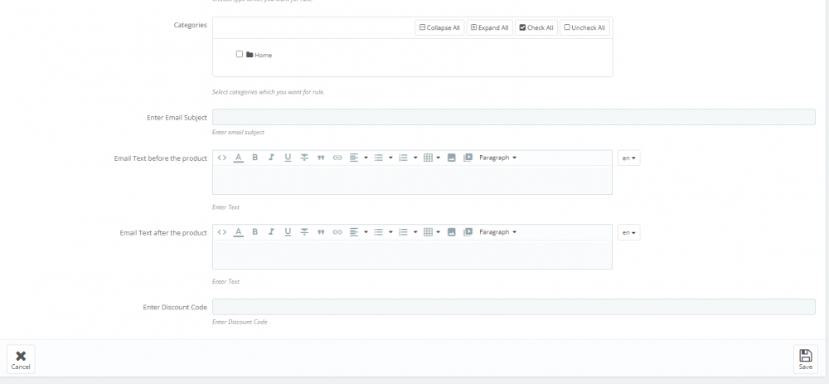Insert blockquote in 'before the product' editor
This screenshot has width=829, height=384.
(x=320, y=158)
